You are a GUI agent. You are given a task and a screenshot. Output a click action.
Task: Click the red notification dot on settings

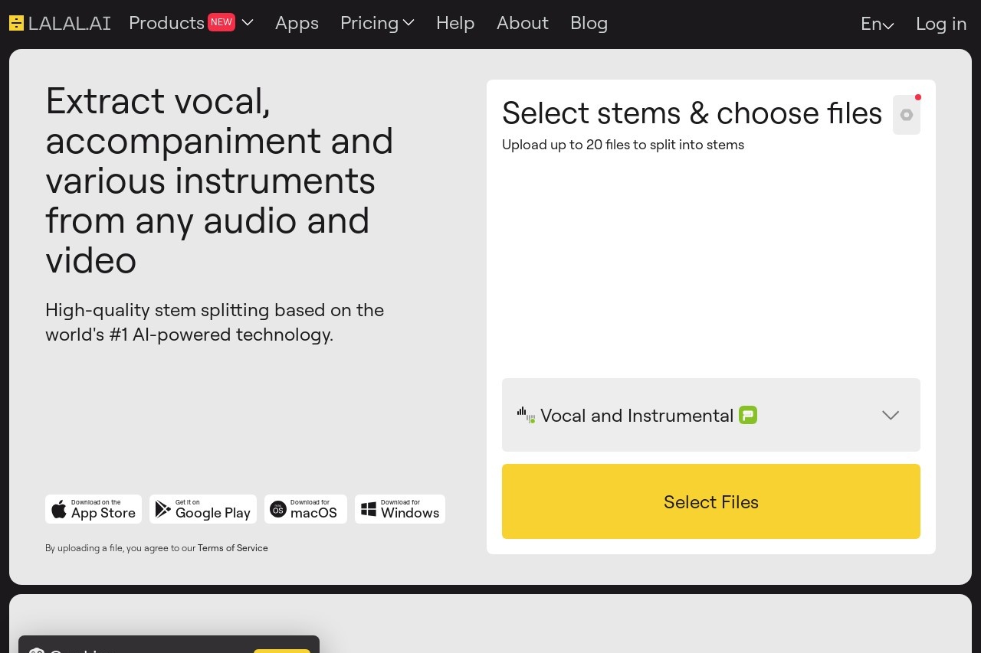tap(917, 97)
